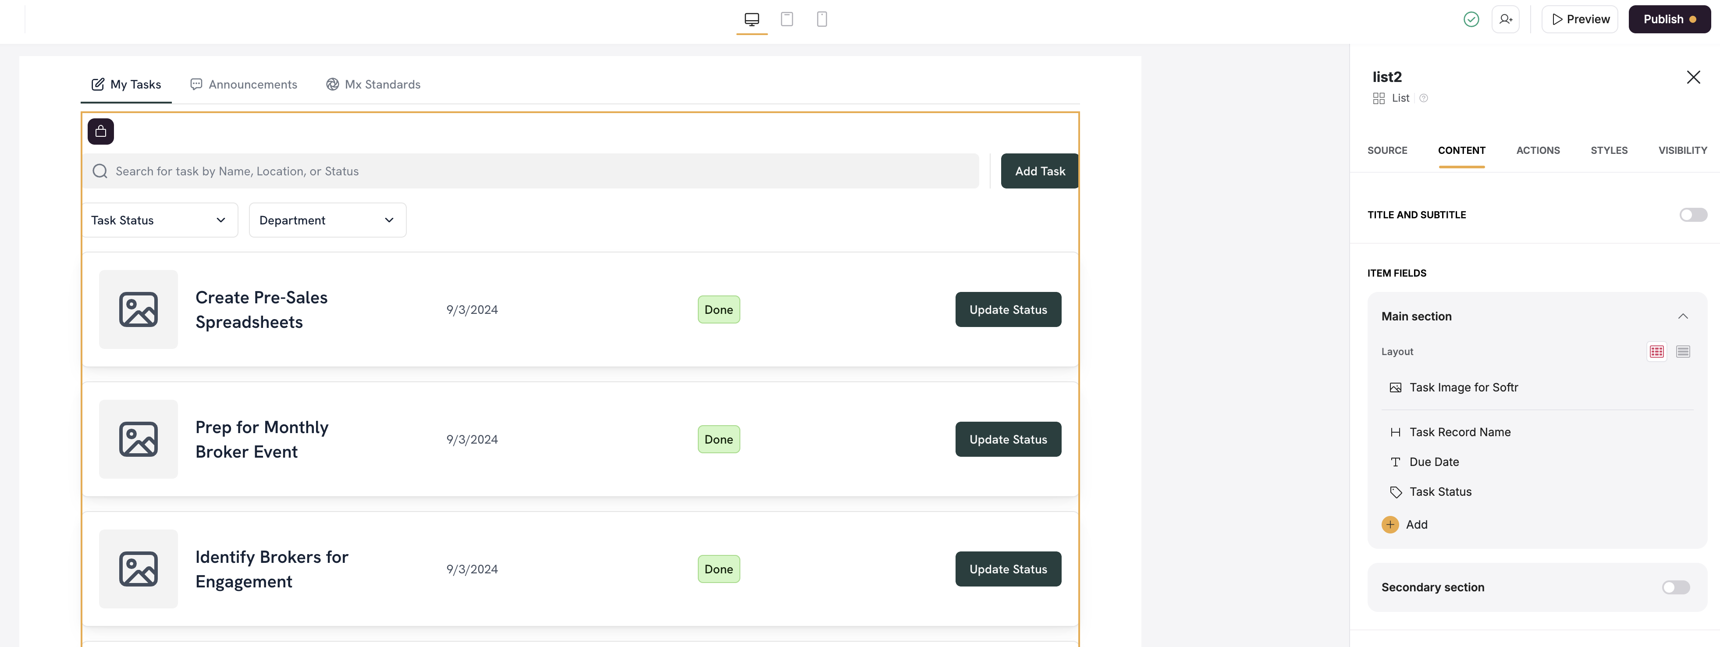Screen dimensions: 1720x647
Task: Click the 9/3/2024 date of Create Pre-Sales Spreadsheets
Action: pyautogui.click(x=472, y=310)
